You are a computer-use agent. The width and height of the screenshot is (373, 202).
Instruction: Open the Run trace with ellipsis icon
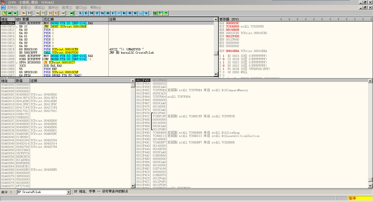141,13
